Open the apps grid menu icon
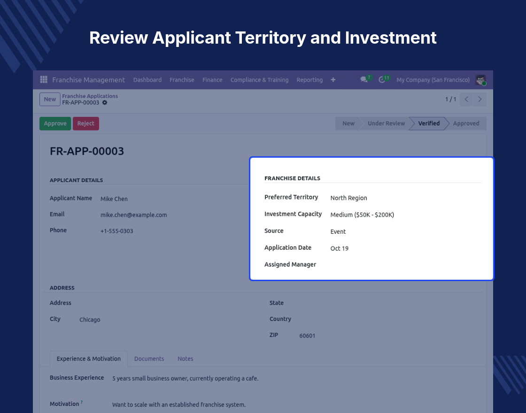The image size is (526, 413). [x=44, y=79]
